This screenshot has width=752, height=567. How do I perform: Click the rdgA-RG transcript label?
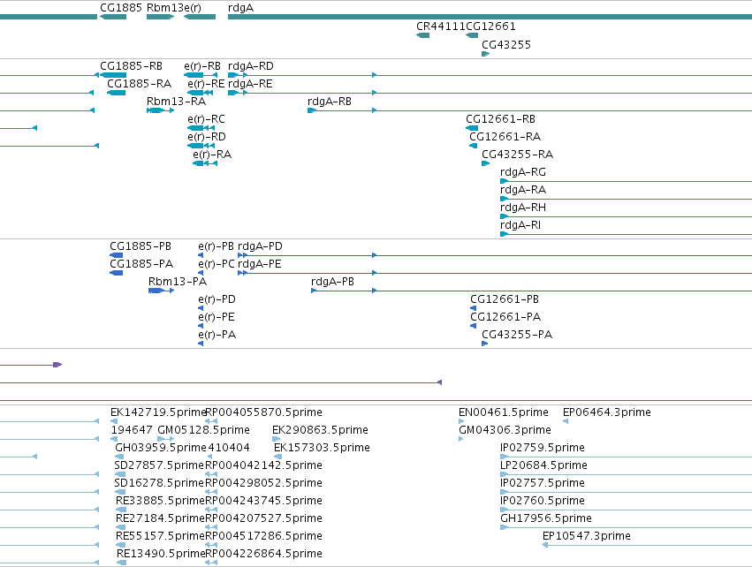tap(523, 172)
